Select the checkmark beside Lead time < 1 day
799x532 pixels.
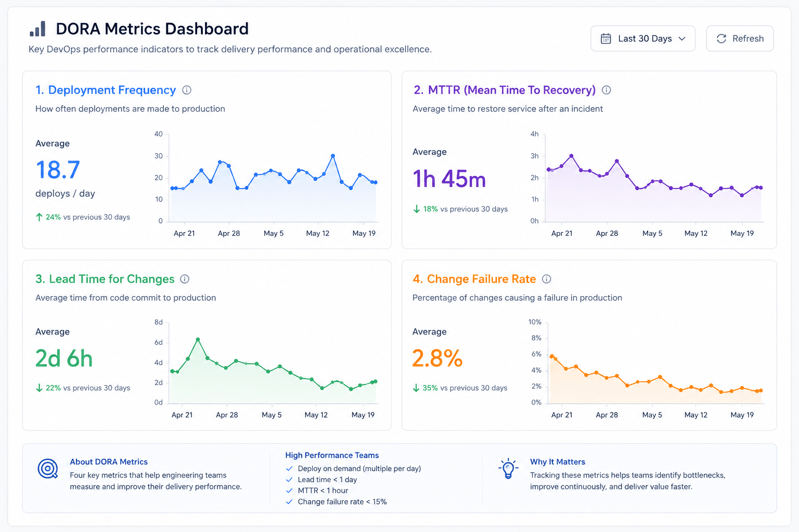point(289,480)
